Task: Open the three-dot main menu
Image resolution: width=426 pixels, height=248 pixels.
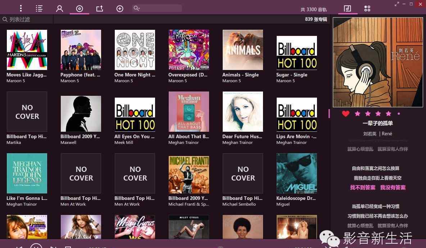Action: tap(21, 8)
